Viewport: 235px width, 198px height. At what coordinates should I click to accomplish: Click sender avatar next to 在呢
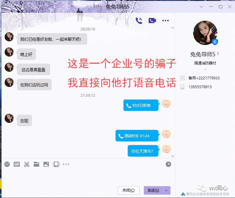(9, 118)
